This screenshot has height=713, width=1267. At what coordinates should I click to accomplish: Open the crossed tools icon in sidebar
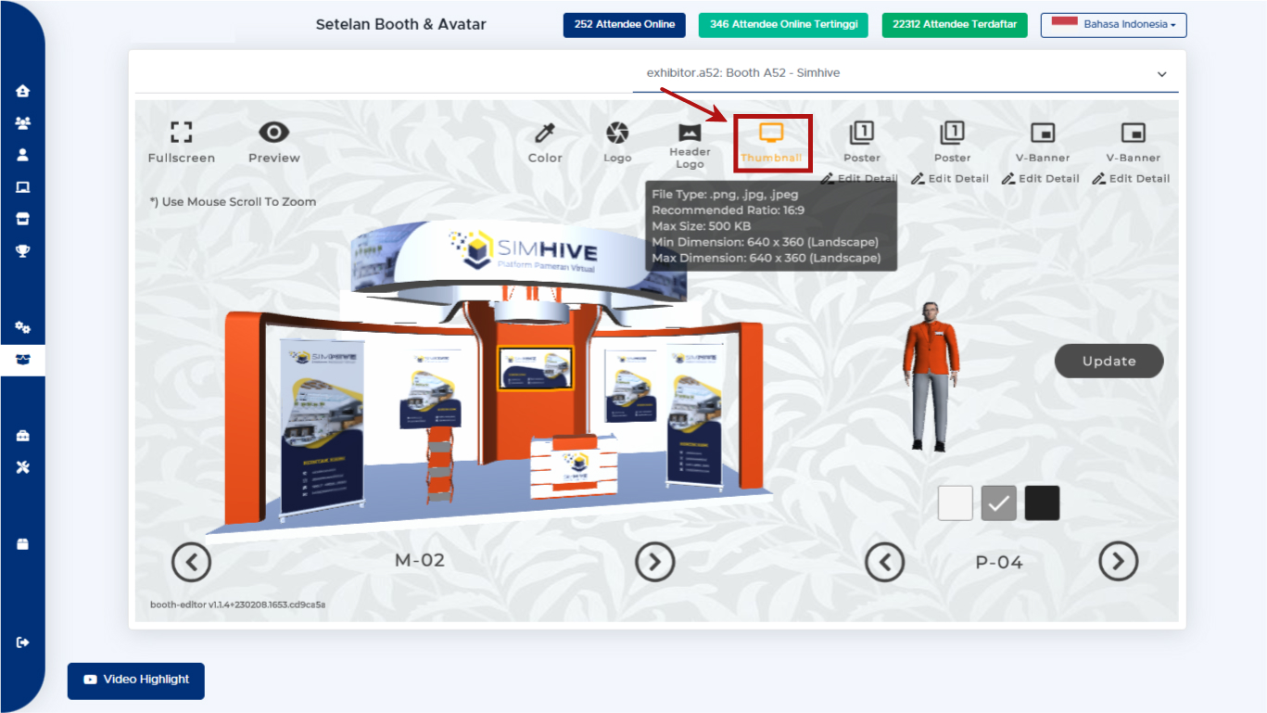coord(22,467)
